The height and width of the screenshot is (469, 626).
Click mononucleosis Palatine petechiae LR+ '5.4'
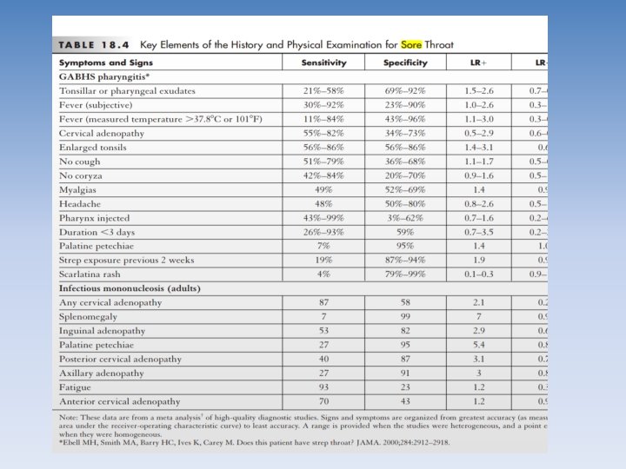pos(479,345)
